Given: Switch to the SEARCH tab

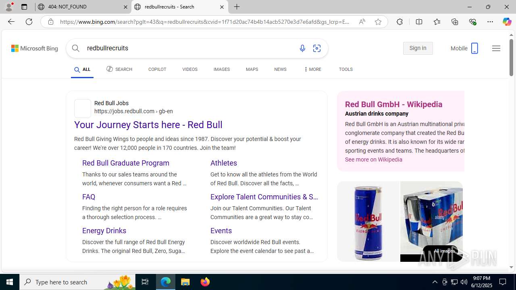Looking at the screenshot, I should 119,69.
